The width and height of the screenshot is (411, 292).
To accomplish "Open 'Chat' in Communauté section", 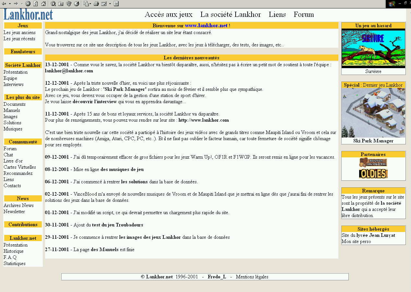I will (8, 155).
